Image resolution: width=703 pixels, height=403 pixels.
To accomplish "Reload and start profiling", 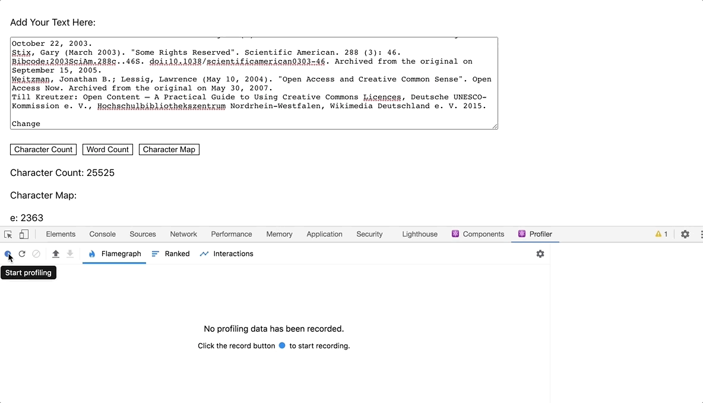I will click(x=22, y=254).
